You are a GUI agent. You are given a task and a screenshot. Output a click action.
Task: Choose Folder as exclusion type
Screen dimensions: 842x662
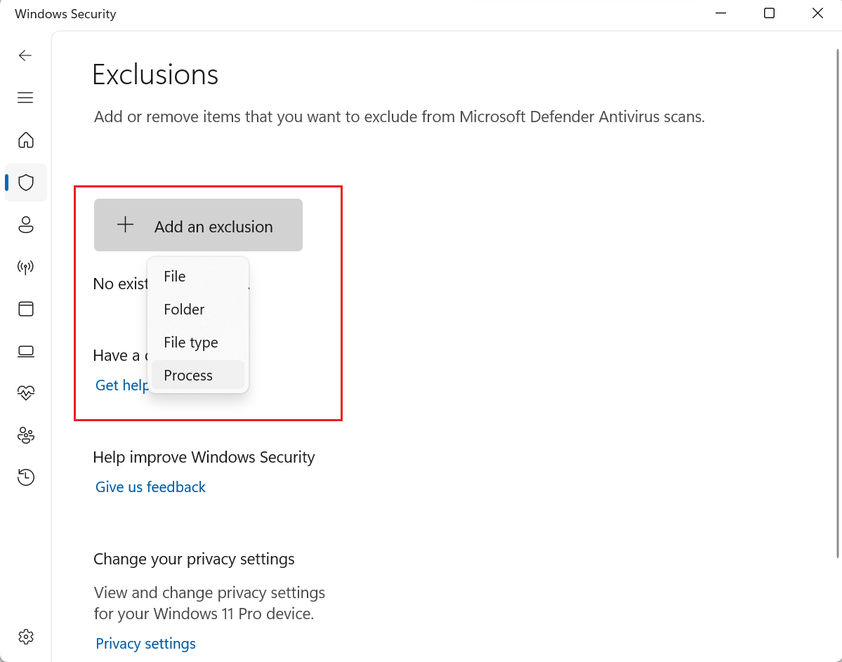[x=183, y=310]
